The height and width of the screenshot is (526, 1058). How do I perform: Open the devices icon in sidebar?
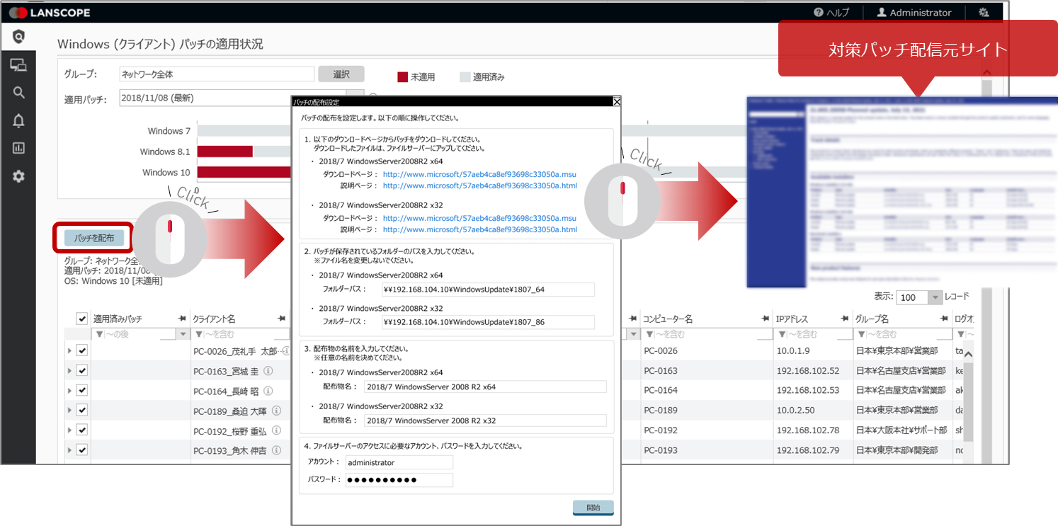tap(18, 65)
